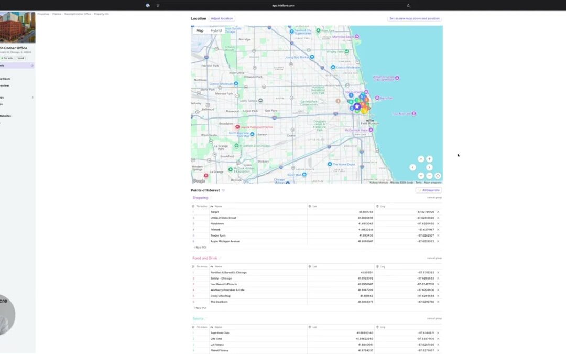Viewport: 566px width, 354px height.
Task: Recenter the map using the crosshair button
Action: click(438, 176)
